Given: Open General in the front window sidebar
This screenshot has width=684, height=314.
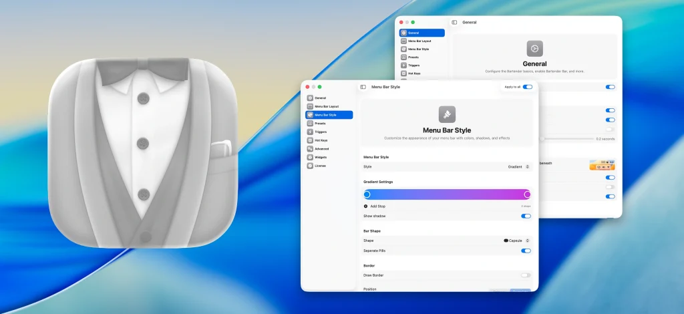Looking at the screenshot, I should pyautogui.click(x=320, y=98).
